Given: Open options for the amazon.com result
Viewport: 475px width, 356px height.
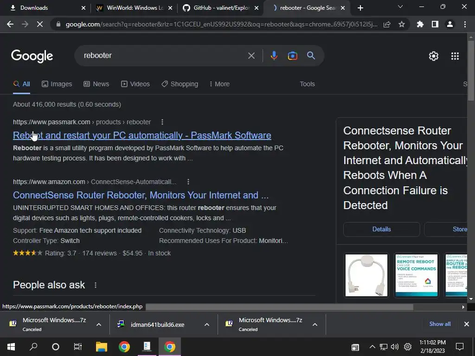Looking at the screenshot, I should pos(188,182).
